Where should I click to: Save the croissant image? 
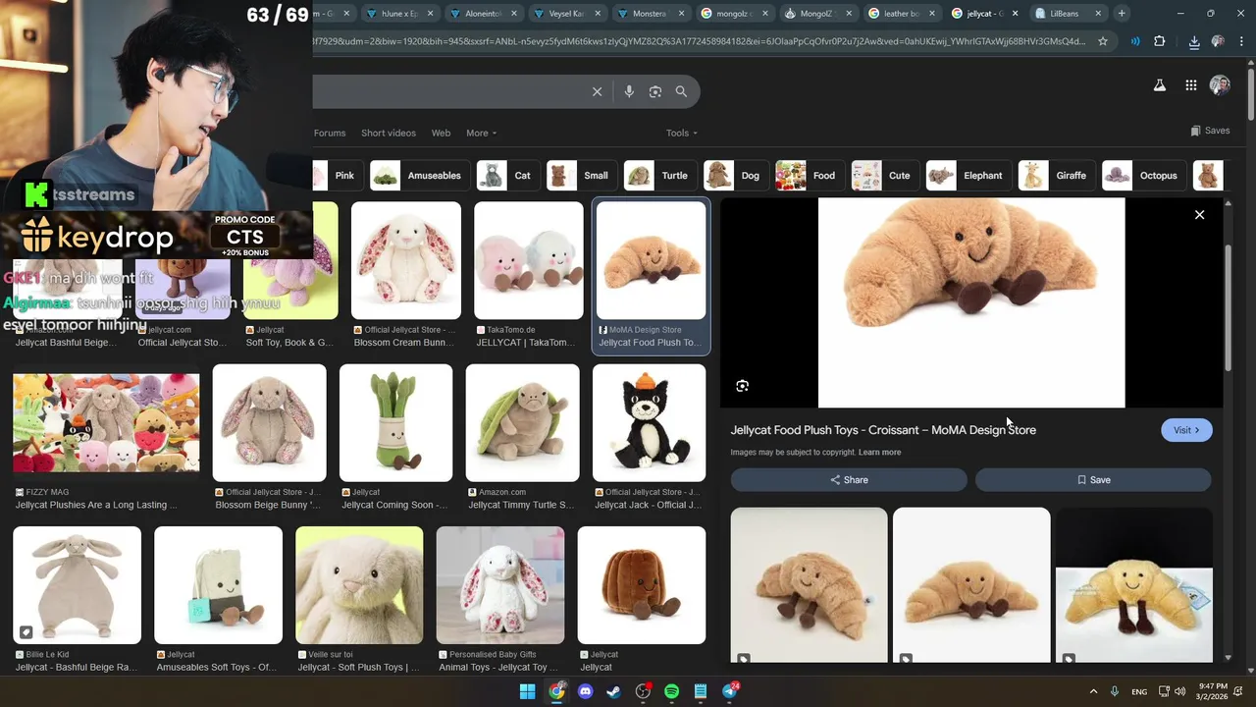[x=1093, y=480]
